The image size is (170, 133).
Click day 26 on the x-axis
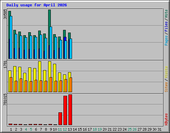pos(134,129)
